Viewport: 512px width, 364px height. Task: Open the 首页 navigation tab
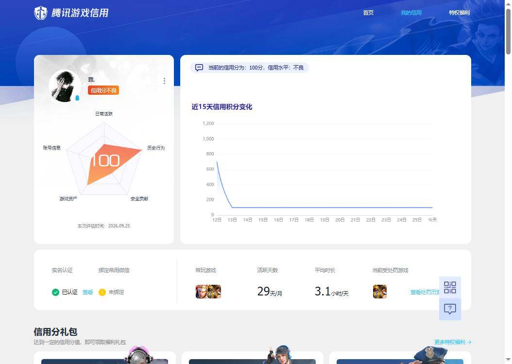[x=368, y=13]
